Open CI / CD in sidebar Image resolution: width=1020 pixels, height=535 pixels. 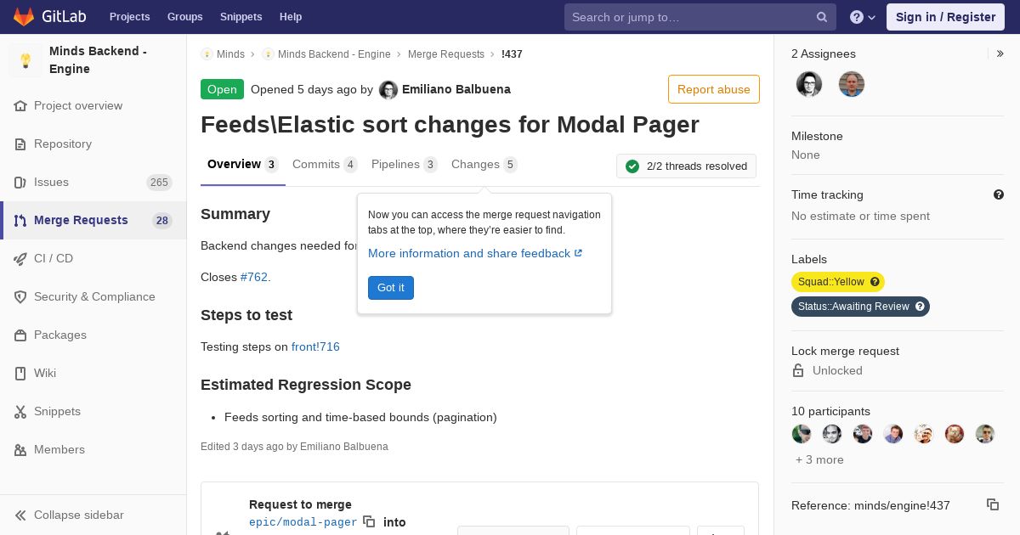pyautogui.click(x=93, y=258)
